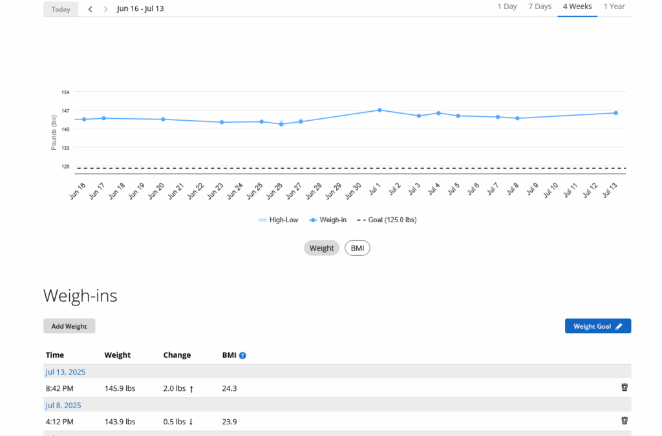Click the Jul 1 data point on chart
Screen dimensions: 662x436
[379, 110]
